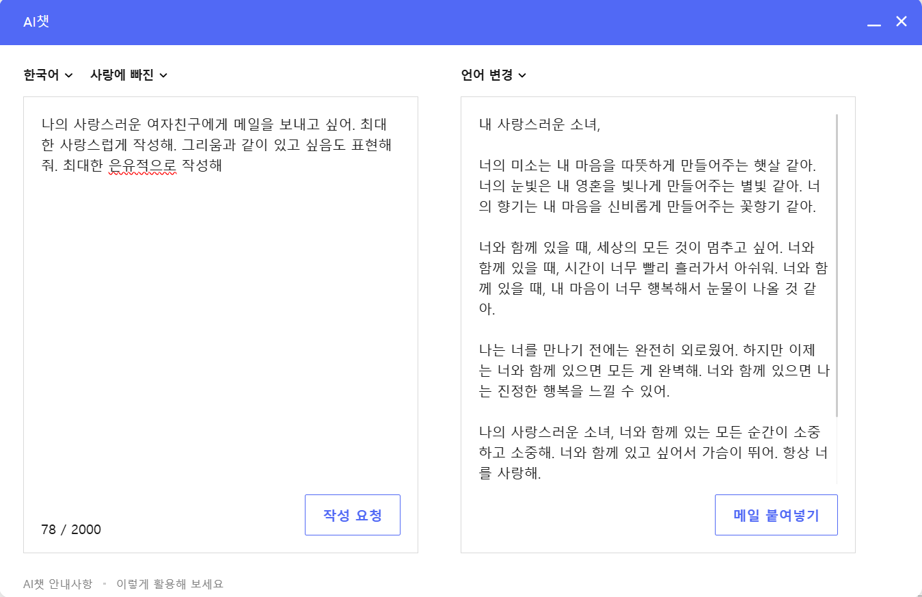The width and height of the screenshot is (922, 597).
Task: Click the 작성 요청 button
Action: 352,515
